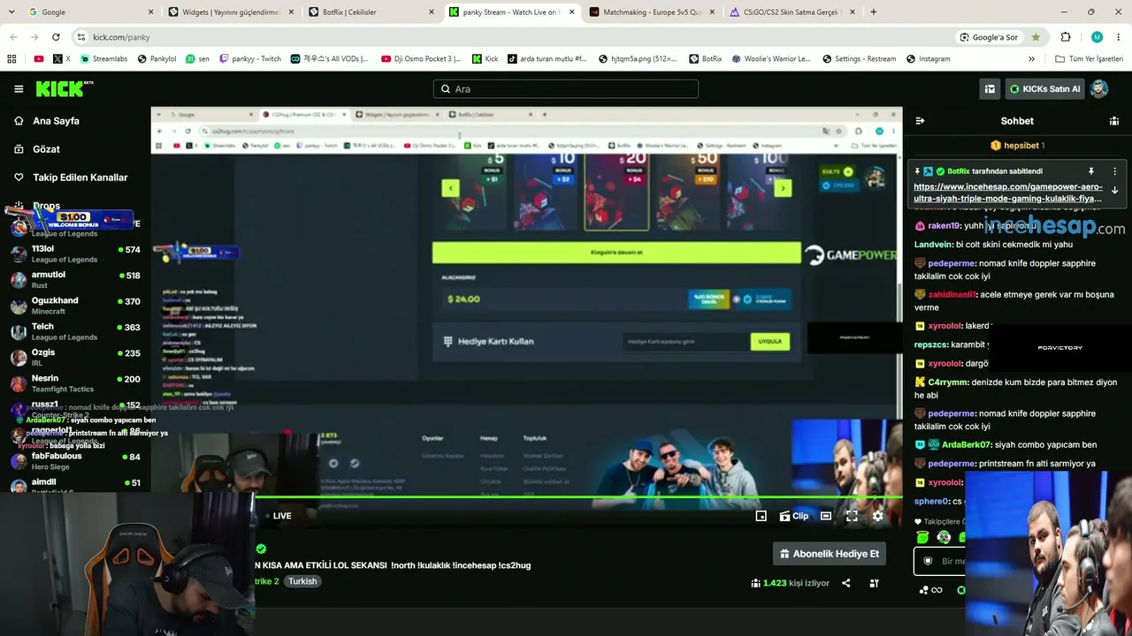Viewport: 1132px width, 636px height.
Task: Open the profile avatar menu
Action: 1099,88
